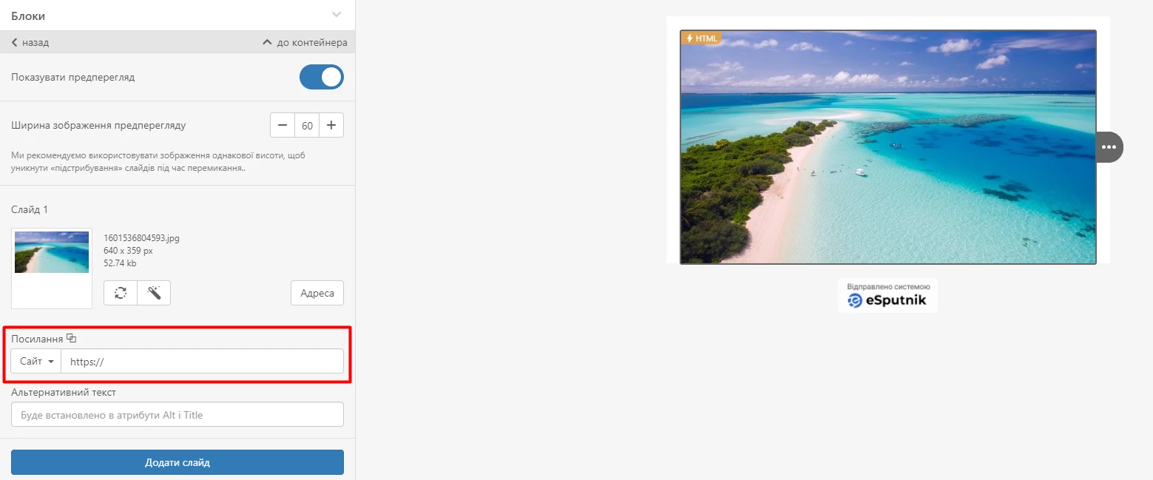
Task: Click the copy icon beside Посилання label
Action: (x=72, y=338)
